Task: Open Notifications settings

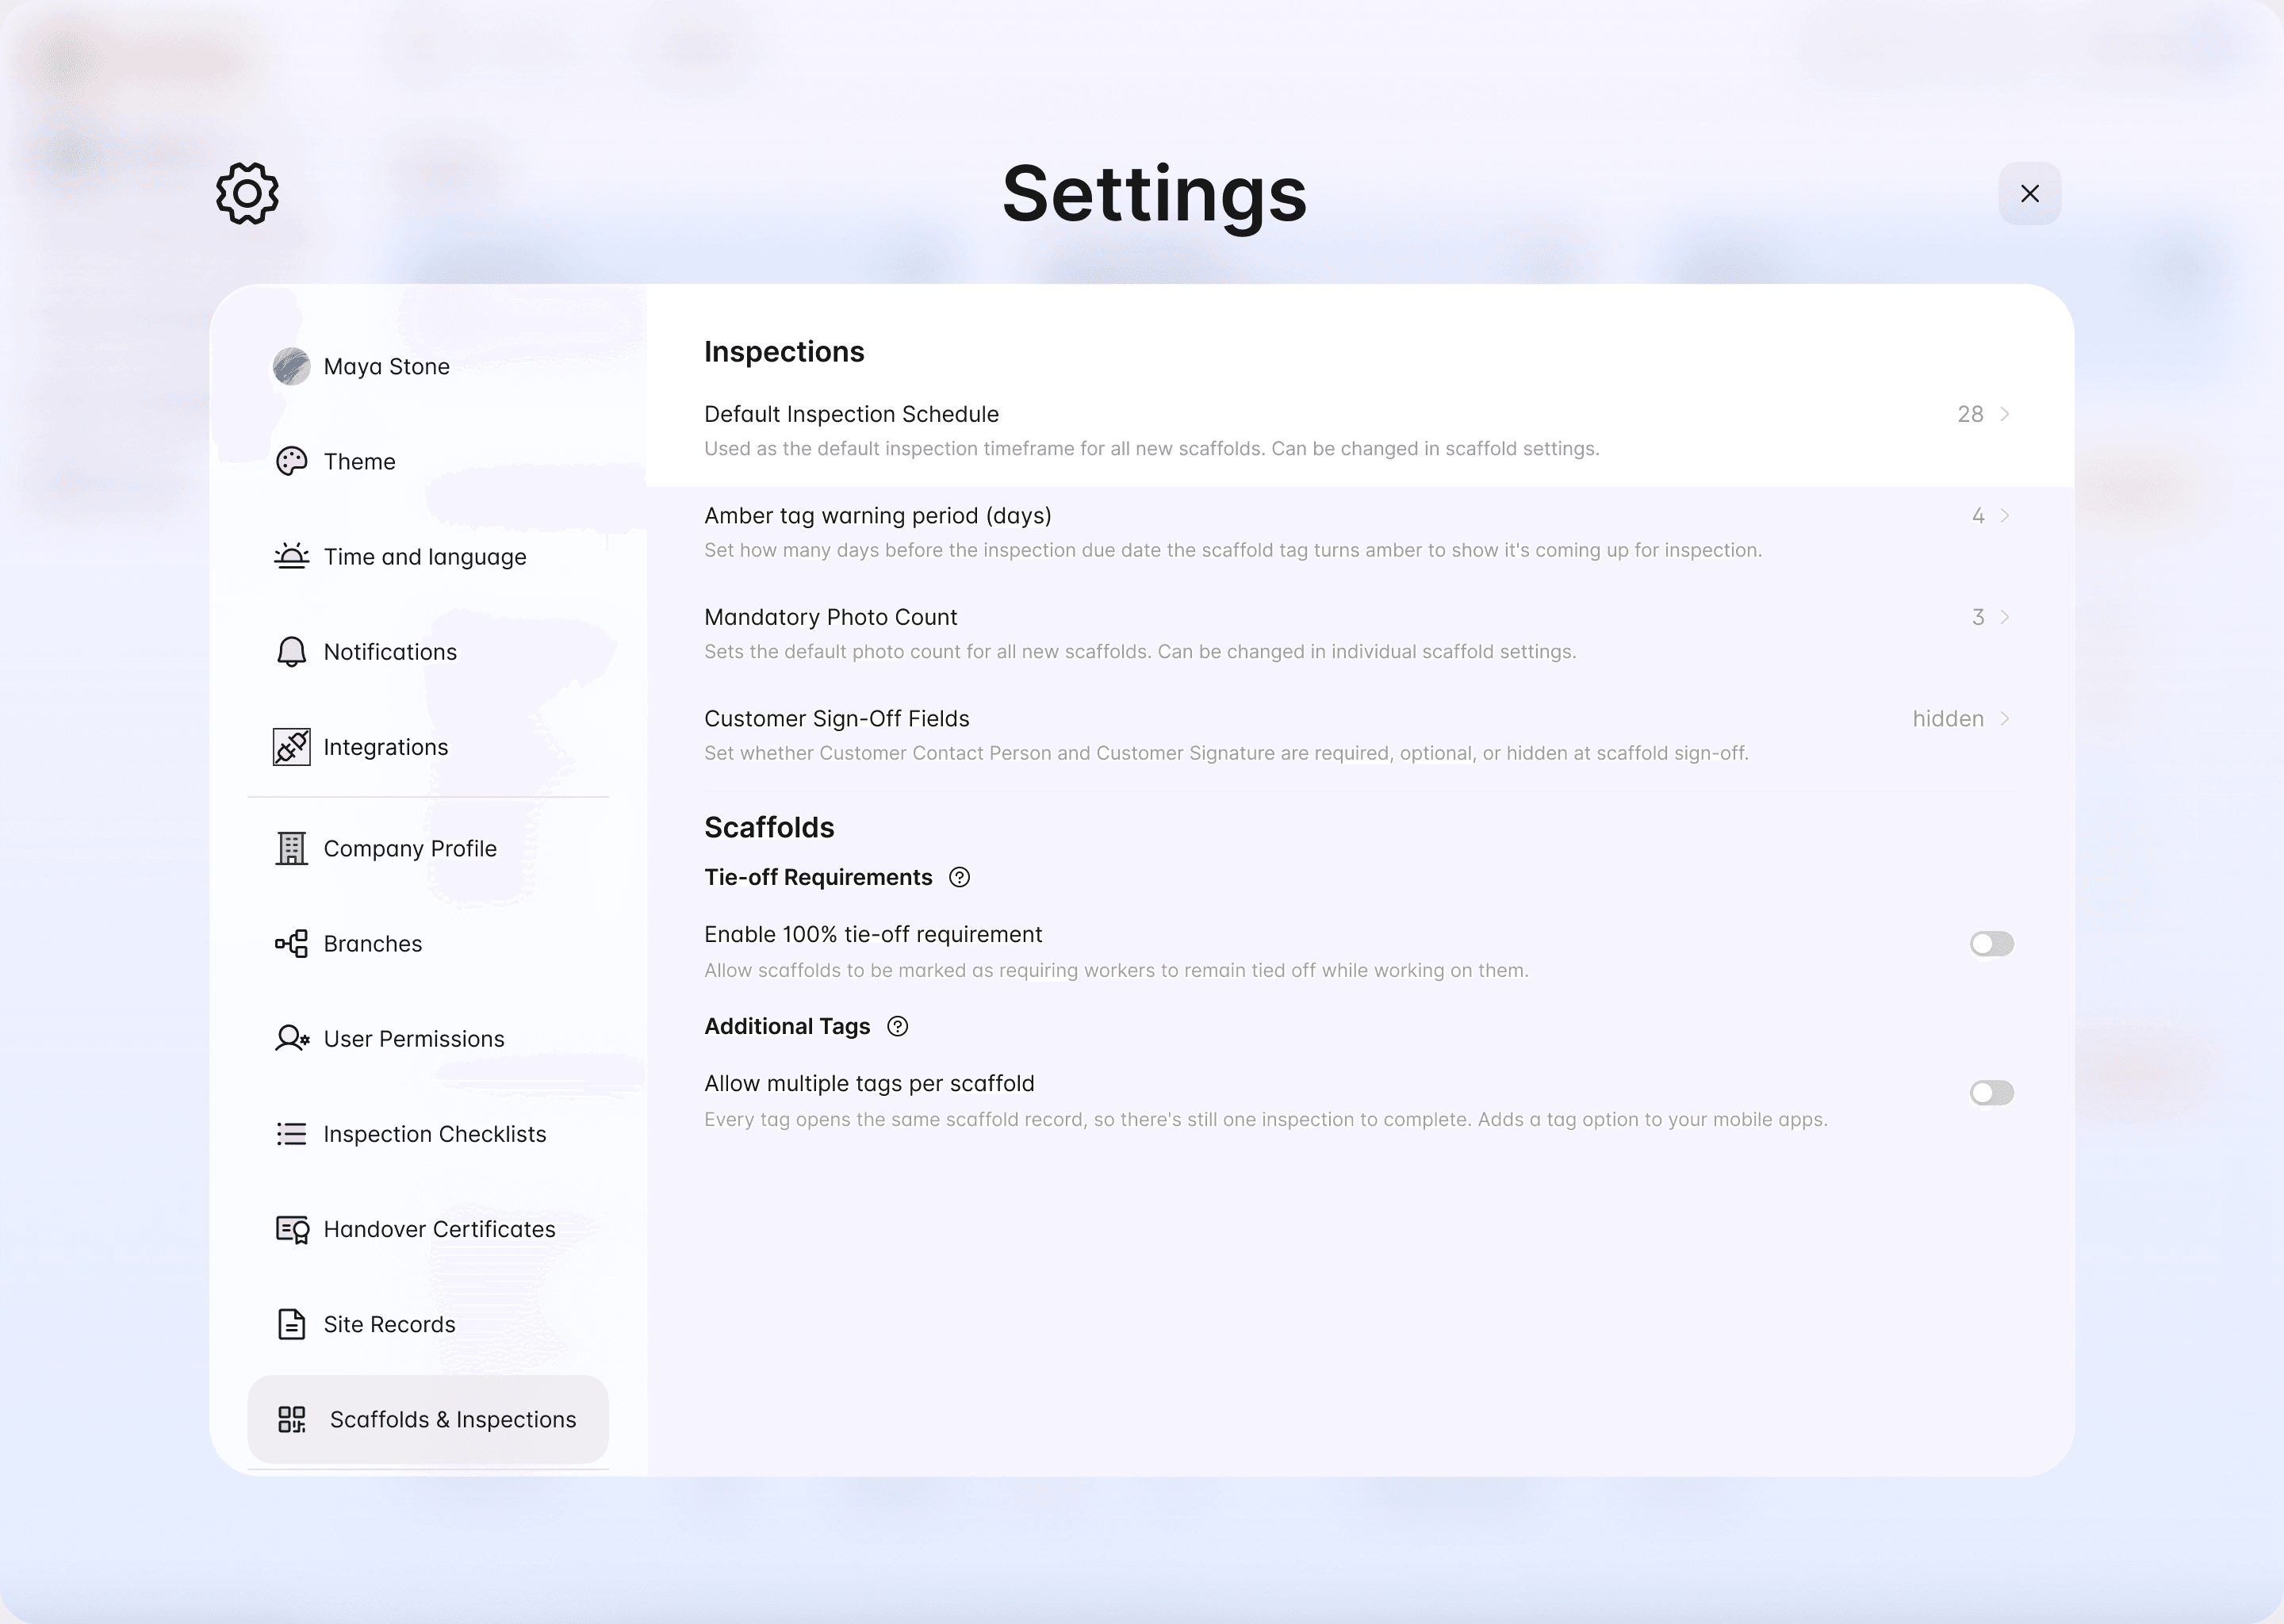Action: [x=428, y=652]
